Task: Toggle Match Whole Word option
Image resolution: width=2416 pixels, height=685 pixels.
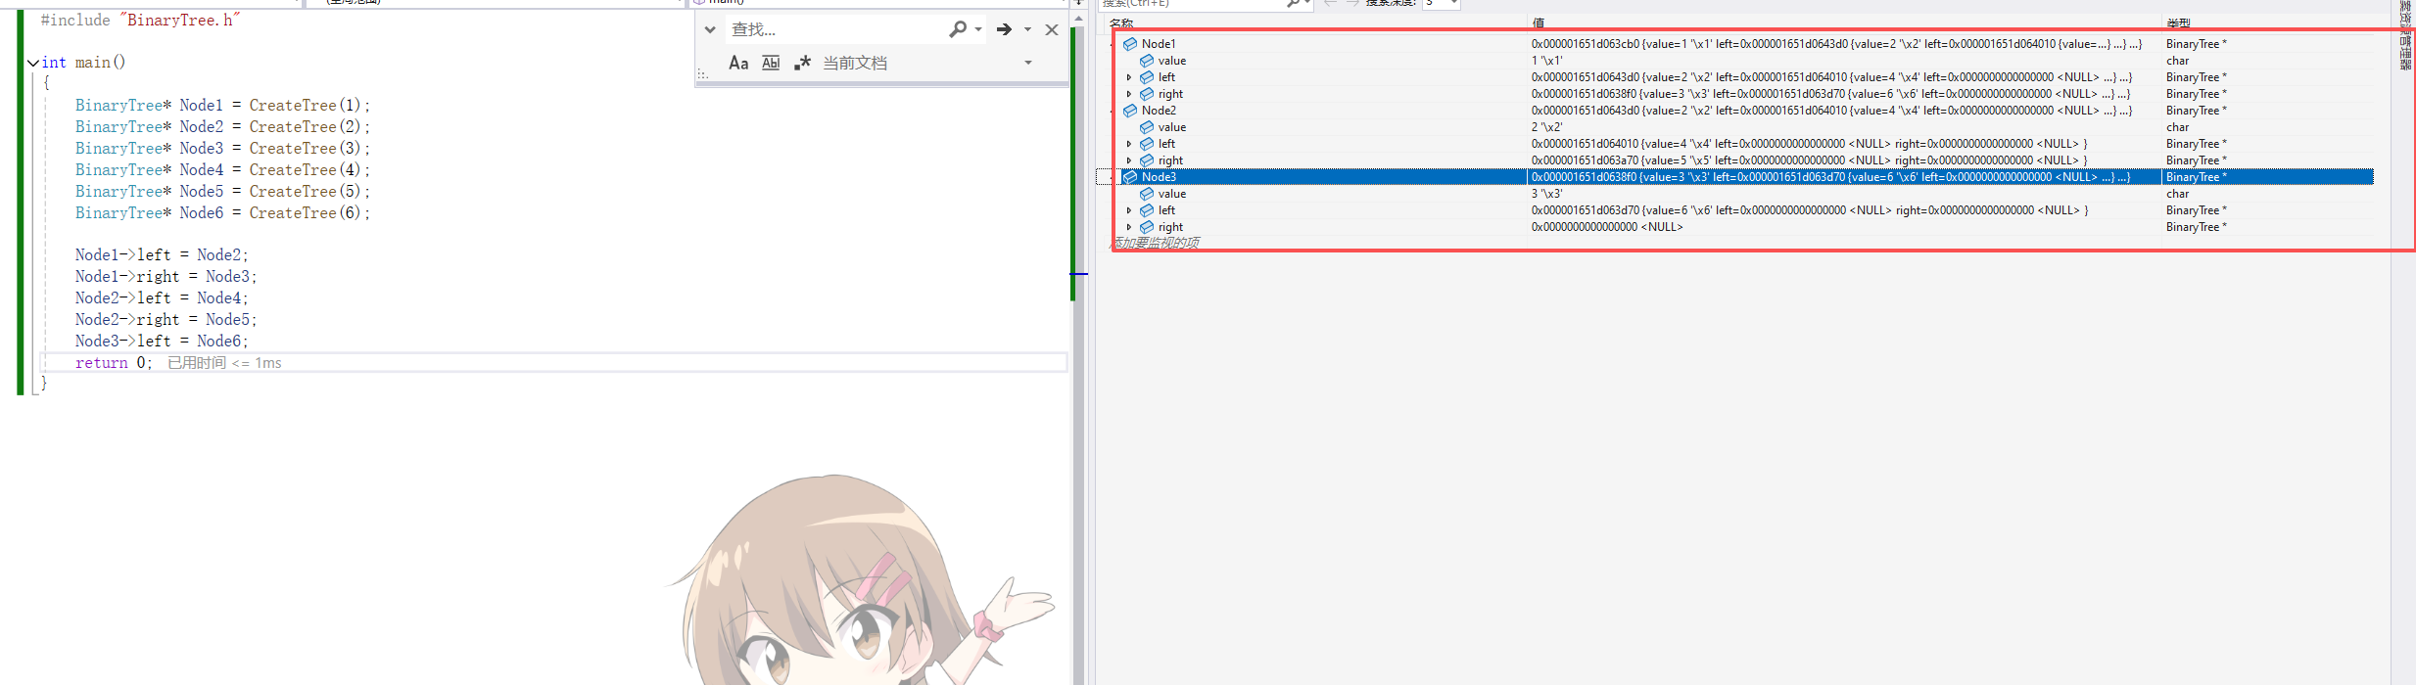Action: pos(771,63)
